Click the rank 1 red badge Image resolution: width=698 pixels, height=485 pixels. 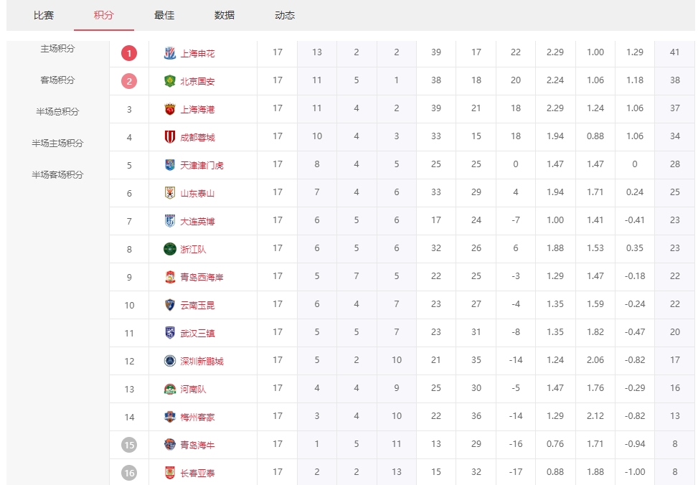[129, 53]
